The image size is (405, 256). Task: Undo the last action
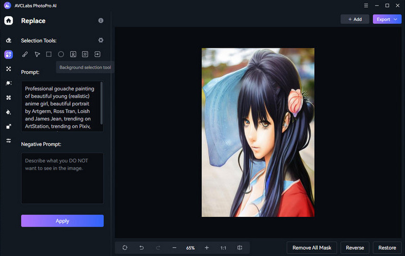(142, 248)
